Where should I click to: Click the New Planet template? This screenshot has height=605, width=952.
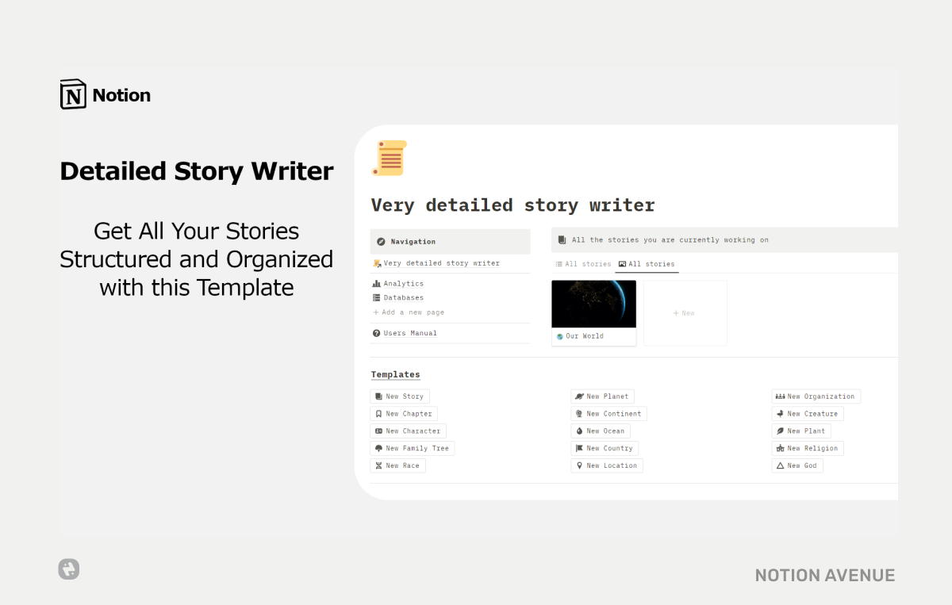tap(602, 396)
